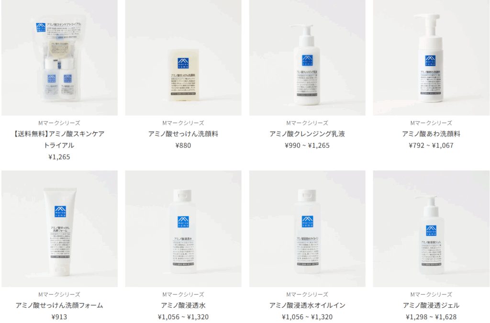Click the アミノ酸せっけん洗顔料 soap bar image
The width and height of the screenshot is (490, 323).
click(x=183, y=58)
